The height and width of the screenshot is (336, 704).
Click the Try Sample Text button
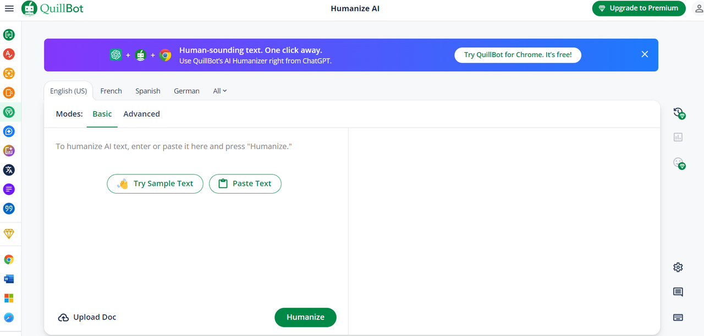(x=155, y=184)
